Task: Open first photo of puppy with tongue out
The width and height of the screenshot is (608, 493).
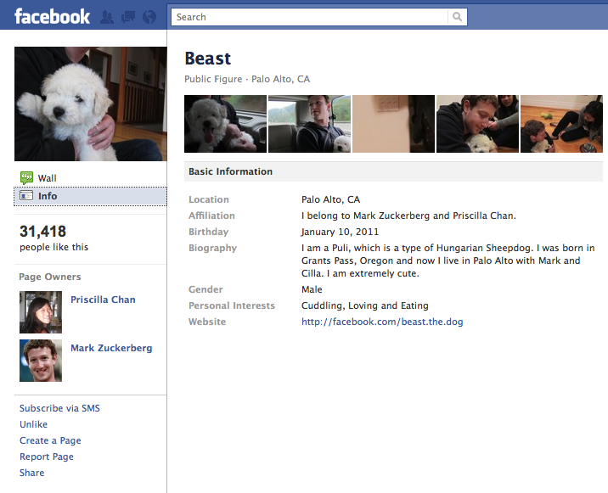Action: click(x=225, y=124)
